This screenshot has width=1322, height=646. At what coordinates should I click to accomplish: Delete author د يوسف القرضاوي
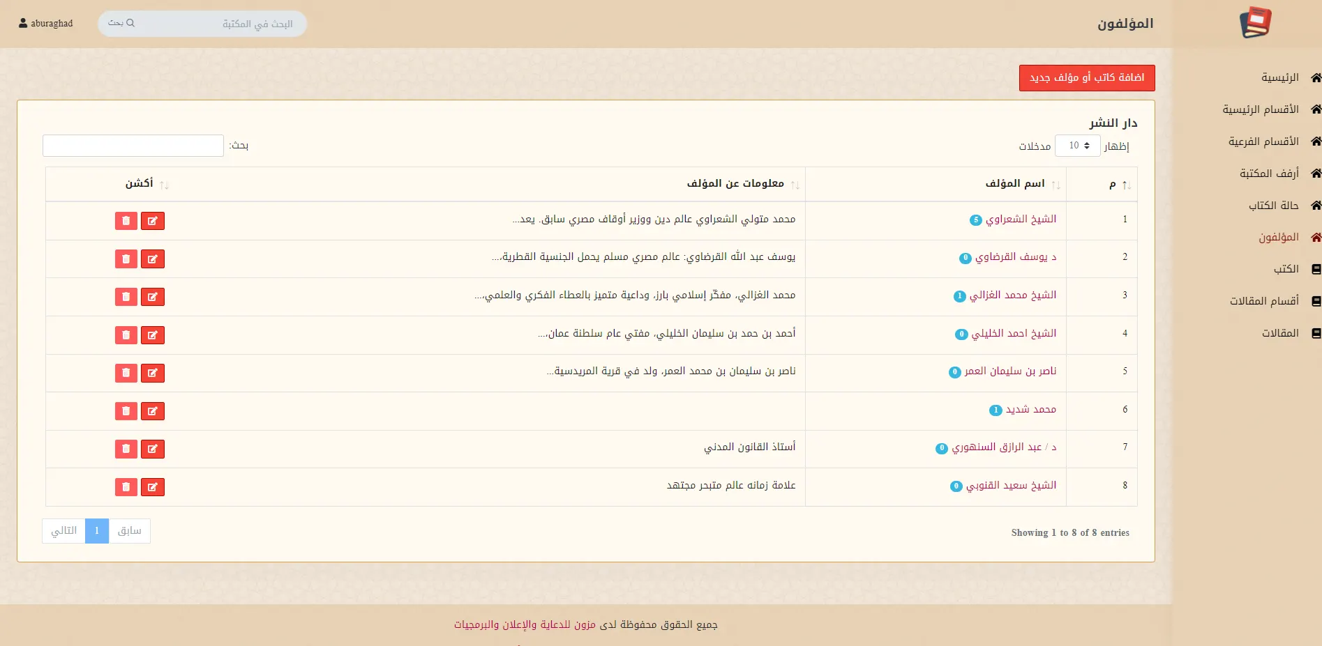(x=126, y=259)
